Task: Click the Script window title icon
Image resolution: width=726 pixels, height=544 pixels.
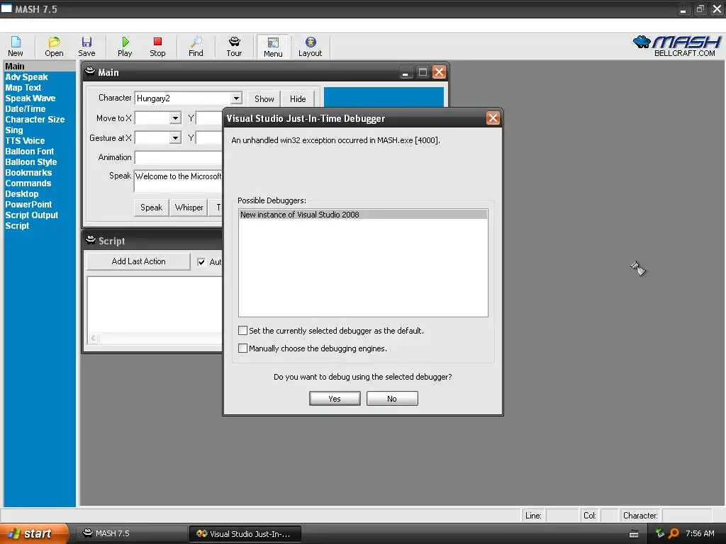Action: (x=90, y=240)
